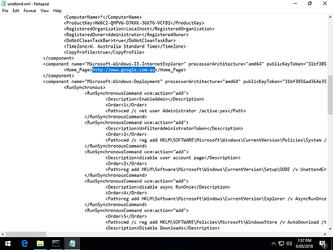Click the Explorer AsyncRunOnce path line
Image resolution: width=333 pixels, height=250 pixels.
click(216, 199)
